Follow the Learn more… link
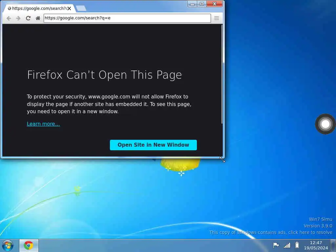This screenshot has height=252, width=336. (43, 124)
